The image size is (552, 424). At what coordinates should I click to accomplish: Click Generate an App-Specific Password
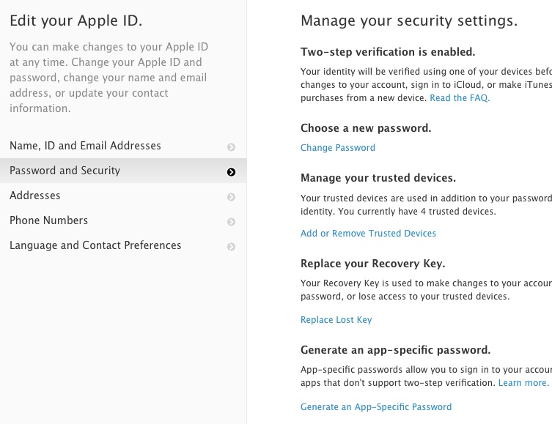(376, 407)
